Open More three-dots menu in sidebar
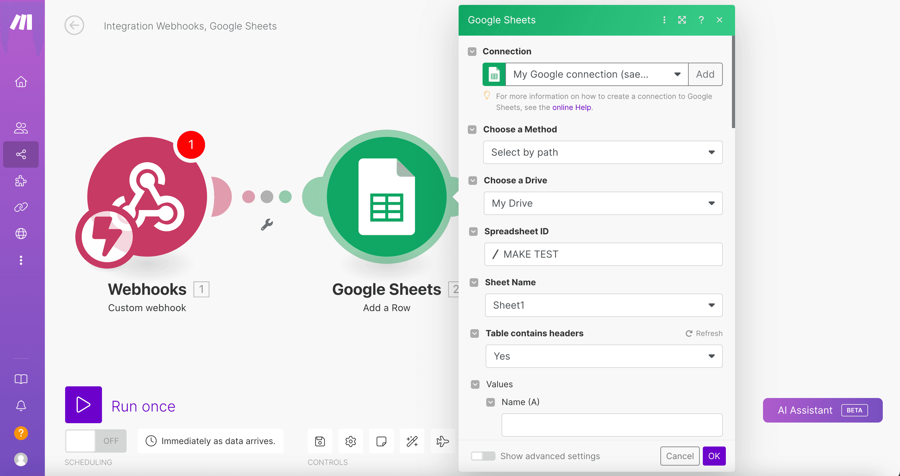900x476 pixels. point(21,260)
